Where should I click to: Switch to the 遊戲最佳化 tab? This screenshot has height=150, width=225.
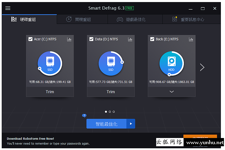[135, 19]
